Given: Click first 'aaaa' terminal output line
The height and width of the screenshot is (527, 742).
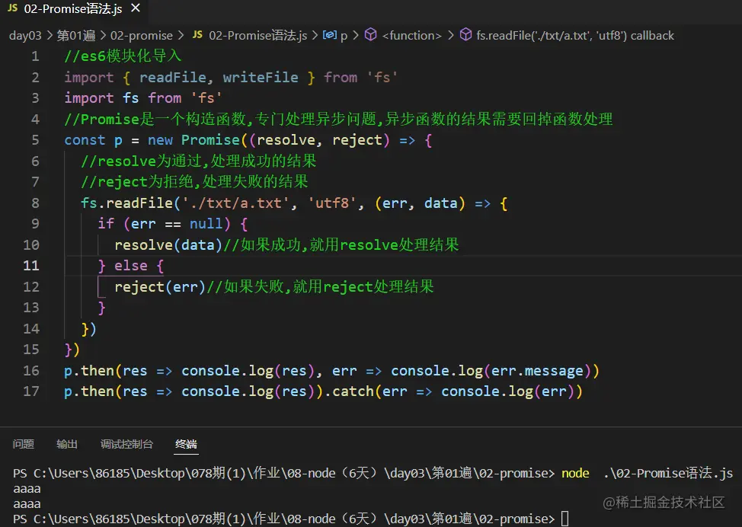Looking at the screenshot, I should click(x=27, y=489).
